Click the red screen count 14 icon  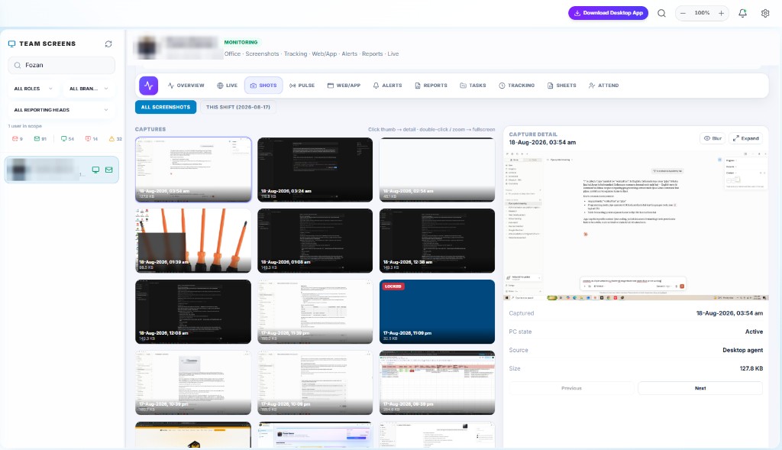(89, 139)
